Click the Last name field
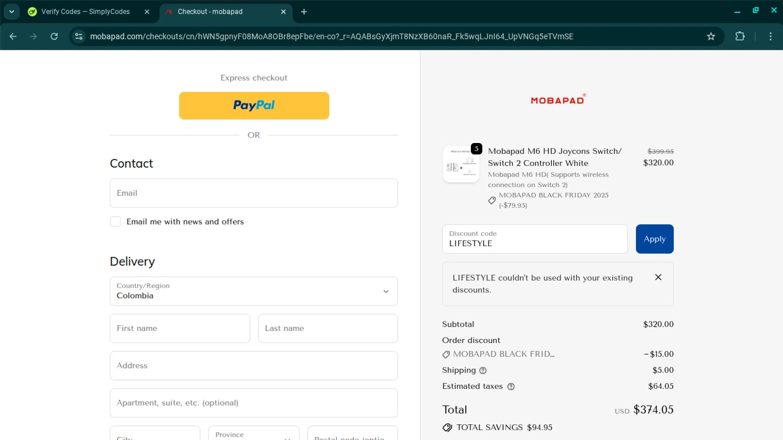Image resolution: width=783 pixels, height=440 pixels. point(328,328)
